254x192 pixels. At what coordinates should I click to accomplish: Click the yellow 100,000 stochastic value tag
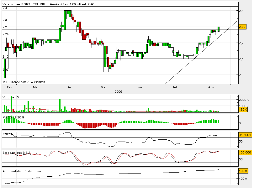(x=245, y=152)
